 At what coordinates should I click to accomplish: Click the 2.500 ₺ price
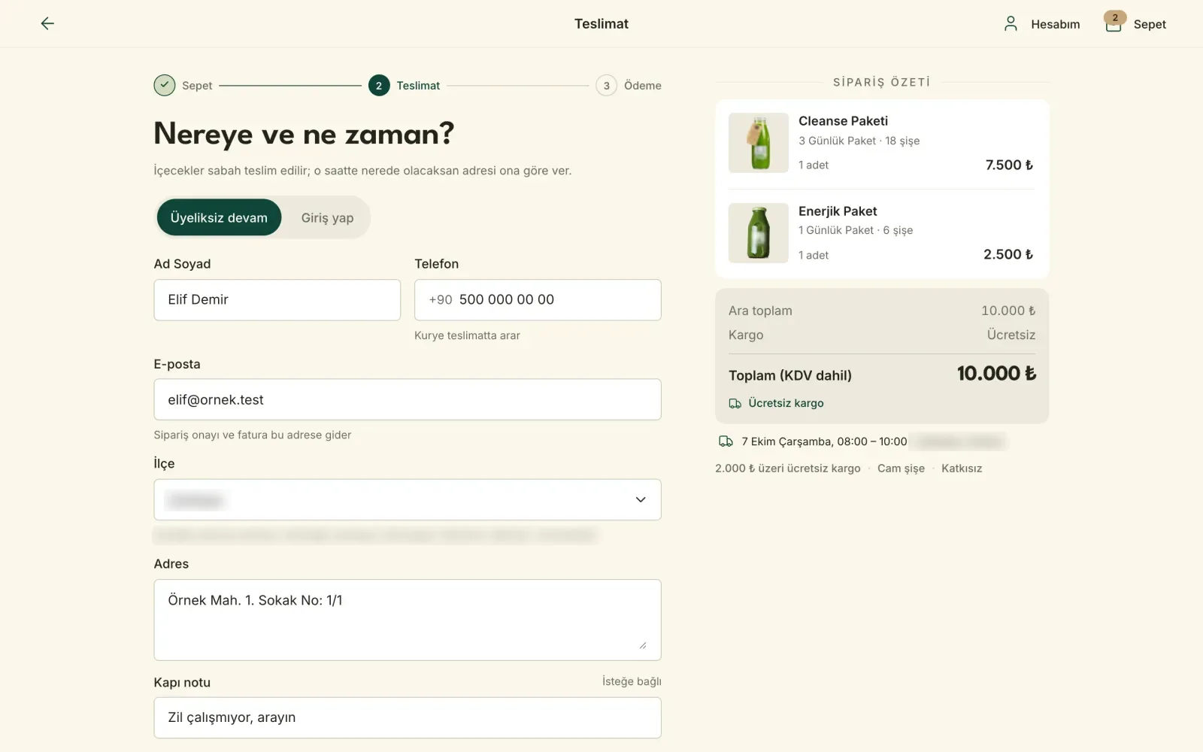[x=1008, y=254]
